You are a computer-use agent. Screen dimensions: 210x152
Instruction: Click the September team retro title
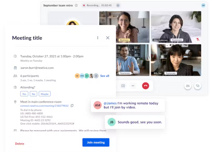point(58,5)
